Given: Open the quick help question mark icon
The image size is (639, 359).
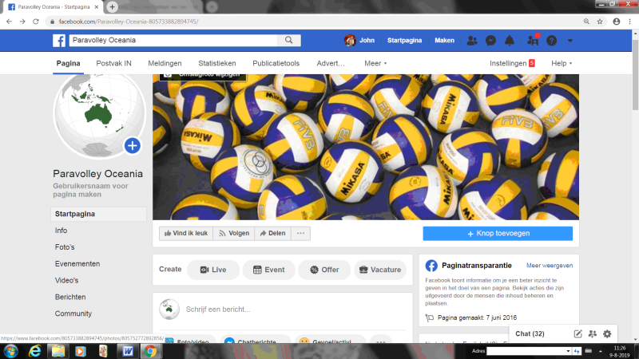Looking at the screenshot, I should point(551,41).
